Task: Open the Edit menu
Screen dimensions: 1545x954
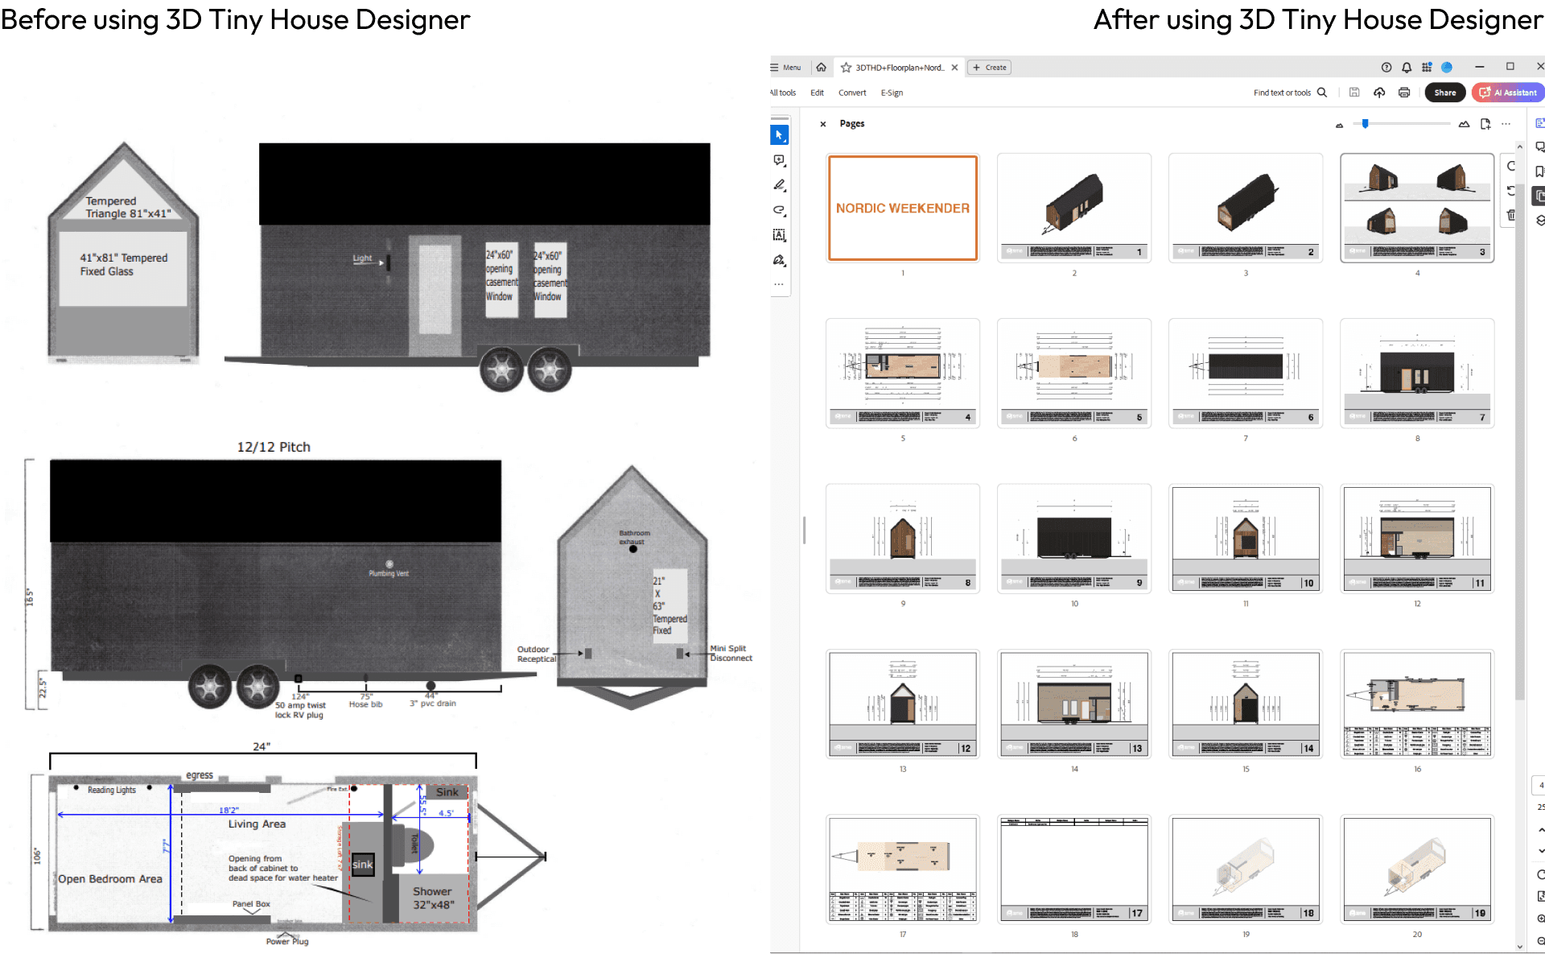Action: tap(817, 93)
